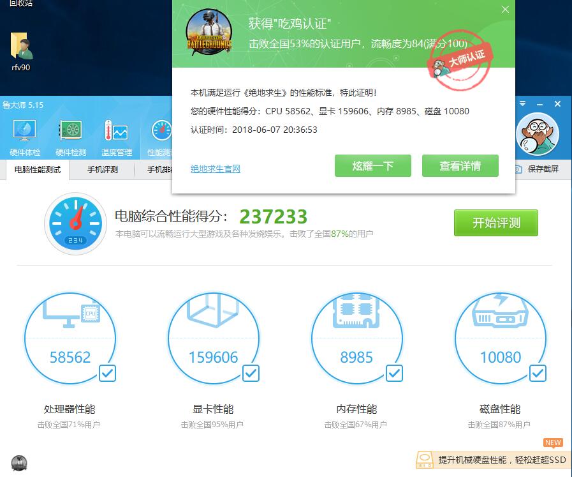Switch to the 电脑性能测试 tab
The height and width of the screenshot is (477, 572).
pyautogui.click(x=38, y=170)
